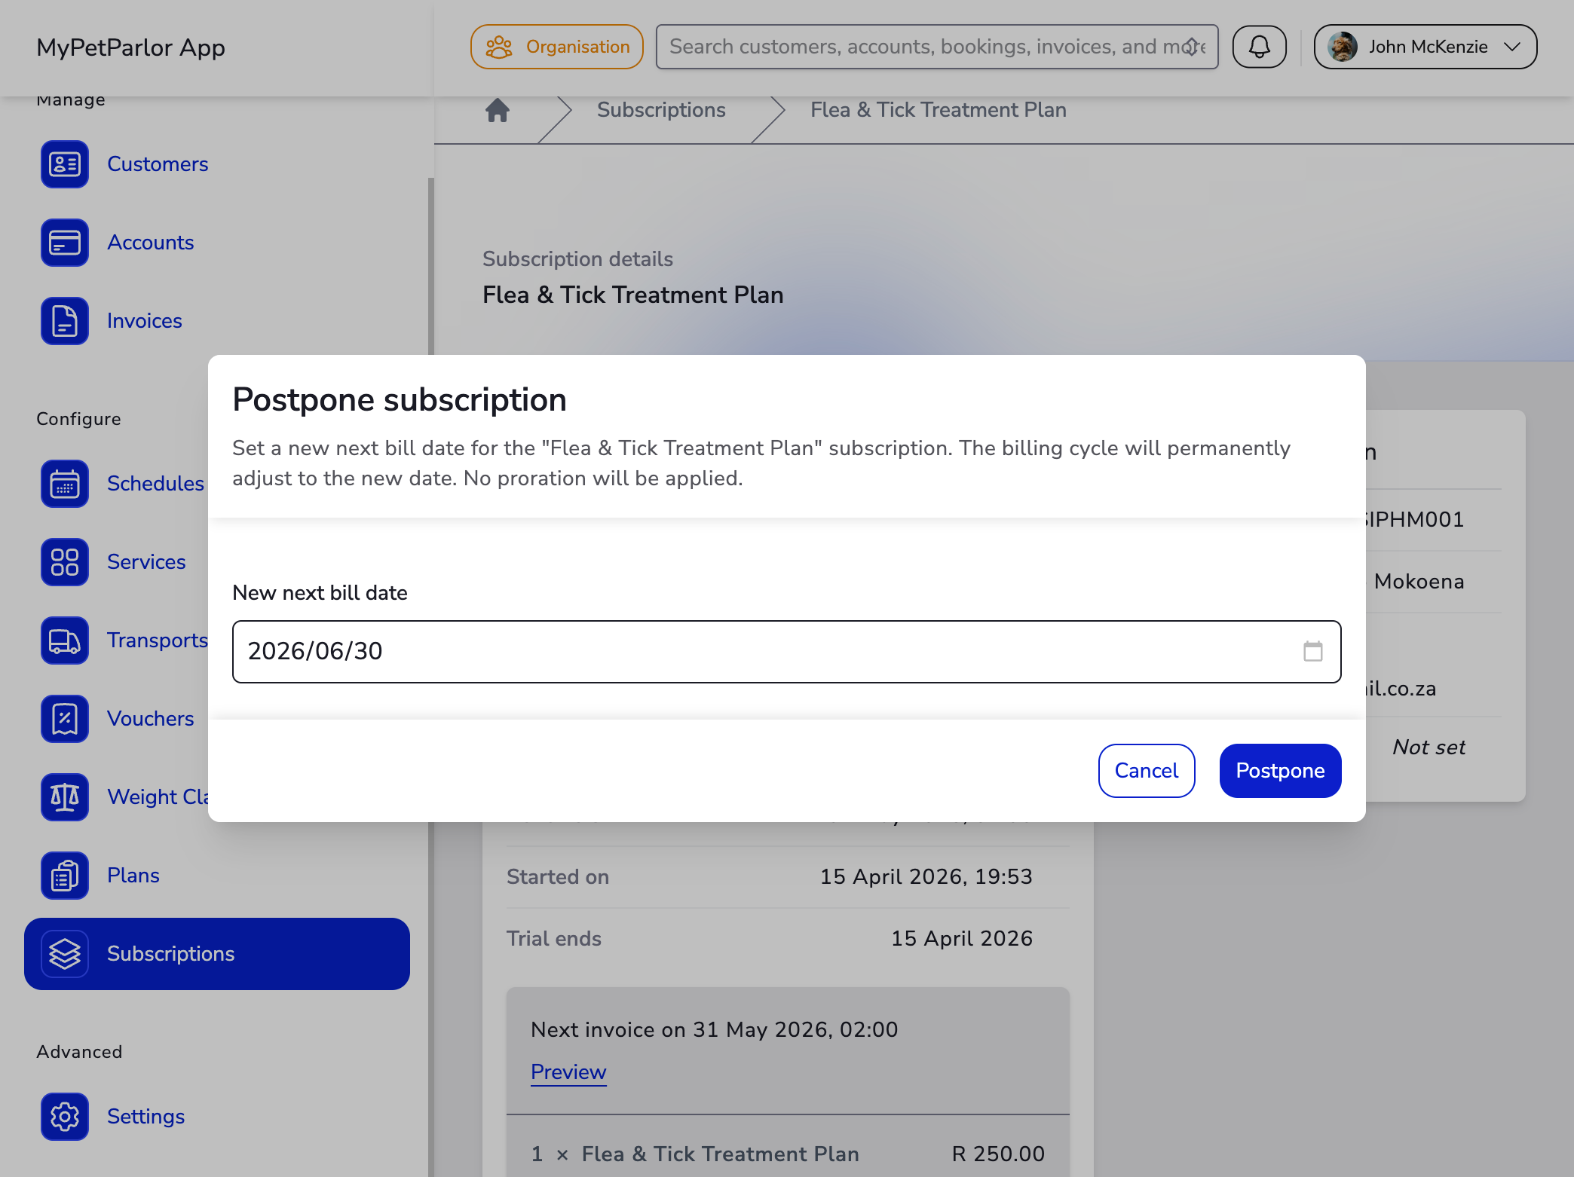Open Customers from the sidebar icon
1574x1177 pixels.
coord(65,164)
